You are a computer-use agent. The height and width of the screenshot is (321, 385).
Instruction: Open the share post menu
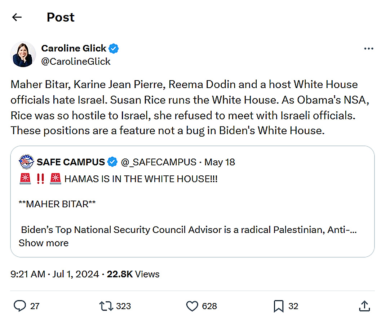(364, 306)
